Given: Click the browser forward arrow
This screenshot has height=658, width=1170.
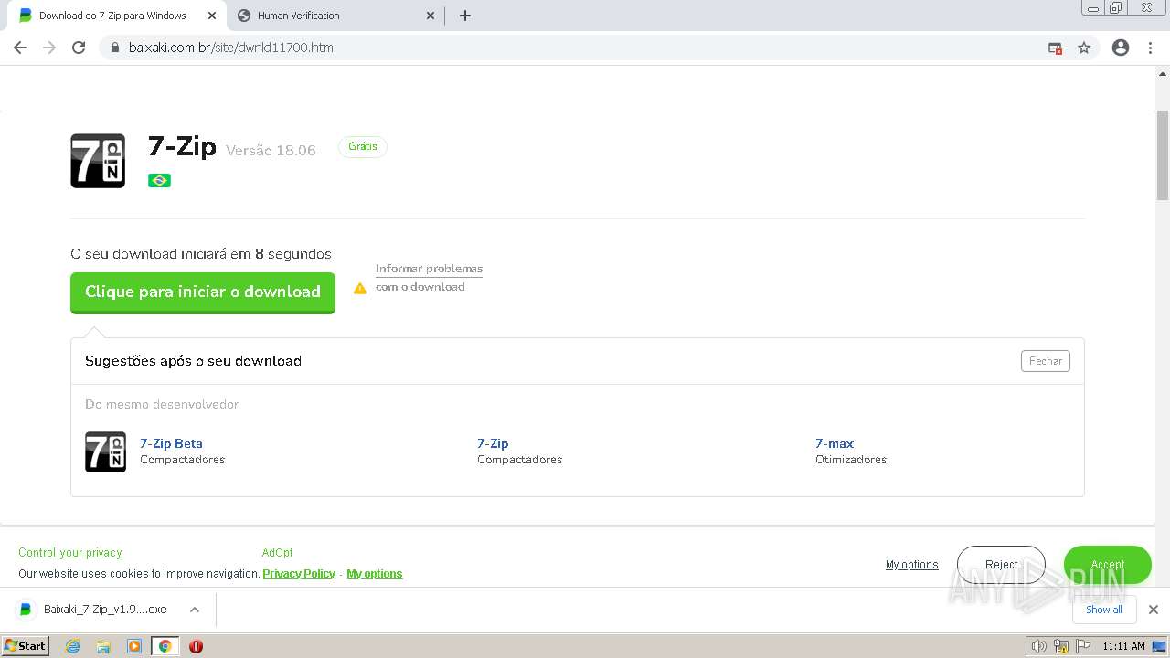Looking at the screenshot, I should click(49, 48).
